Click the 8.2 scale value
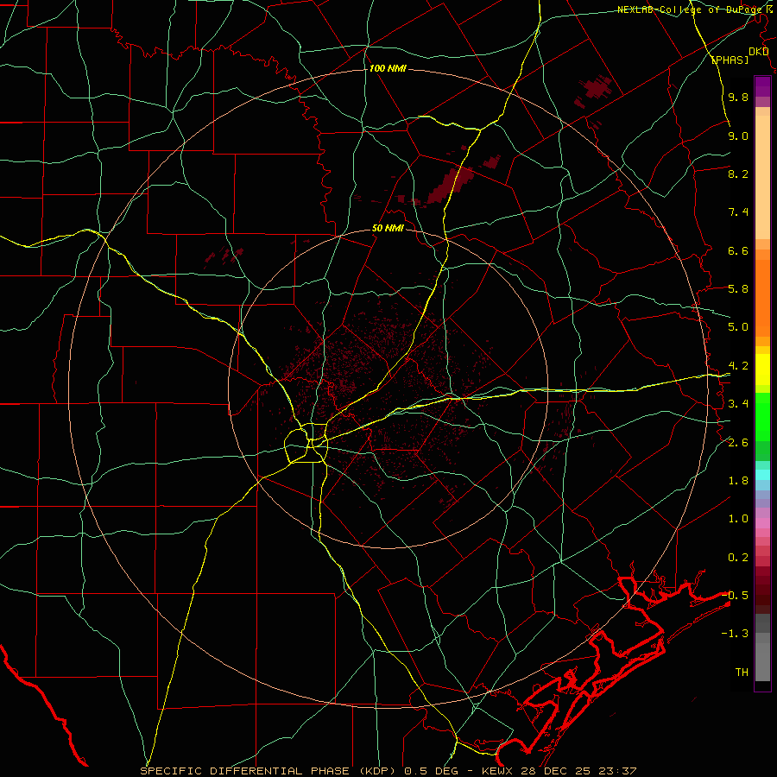Image resolution: width=777 pixels, height=777 pixels. coord(738,174)
